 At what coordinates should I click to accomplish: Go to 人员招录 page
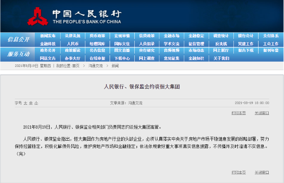[x=147, y=44]
